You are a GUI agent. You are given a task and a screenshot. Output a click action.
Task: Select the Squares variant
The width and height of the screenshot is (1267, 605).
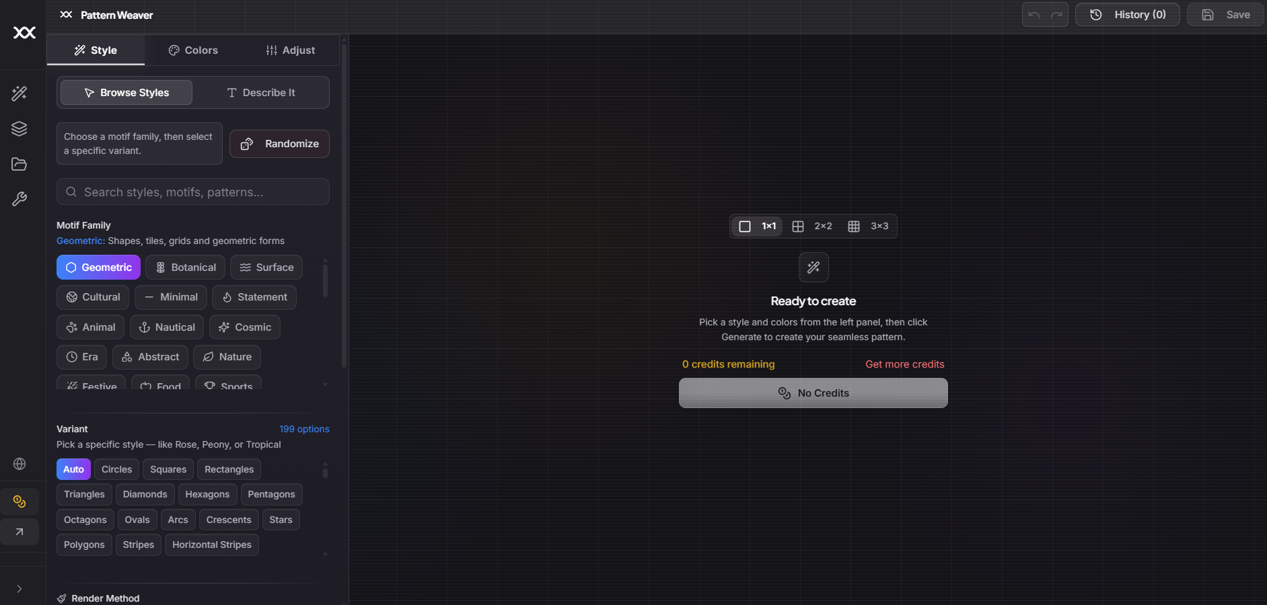coord(168,469)
